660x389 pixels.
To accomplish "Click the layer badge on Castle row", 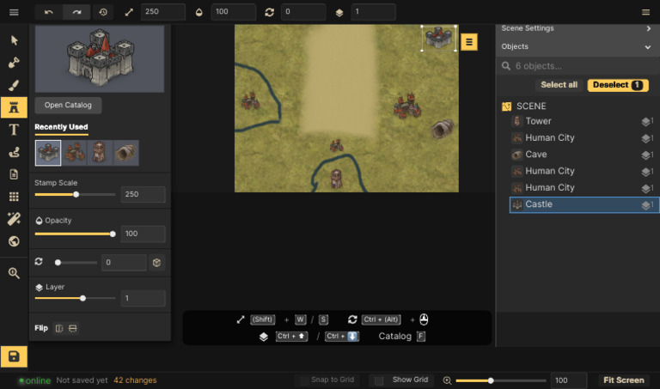I will [x=647, y=205].
